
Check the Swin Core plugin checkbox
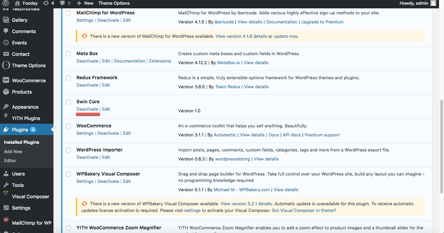pyautogui.click(x=68, y=102)
